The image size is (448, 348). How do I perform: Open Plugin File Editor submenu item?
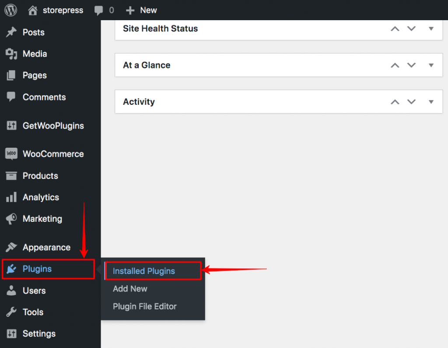(144, 306)
